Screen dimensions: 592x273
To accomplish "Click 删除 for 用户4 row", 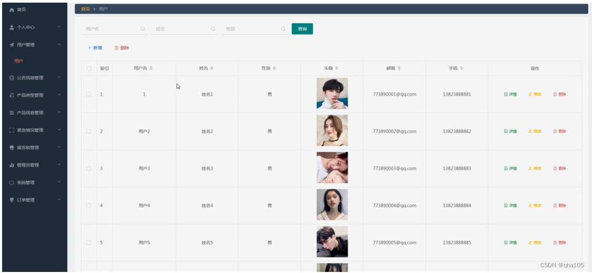I will point(559,206).
